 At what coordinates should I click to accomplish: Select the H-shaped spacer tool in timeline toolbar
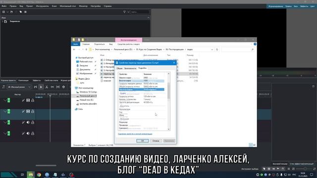[58, 87]
